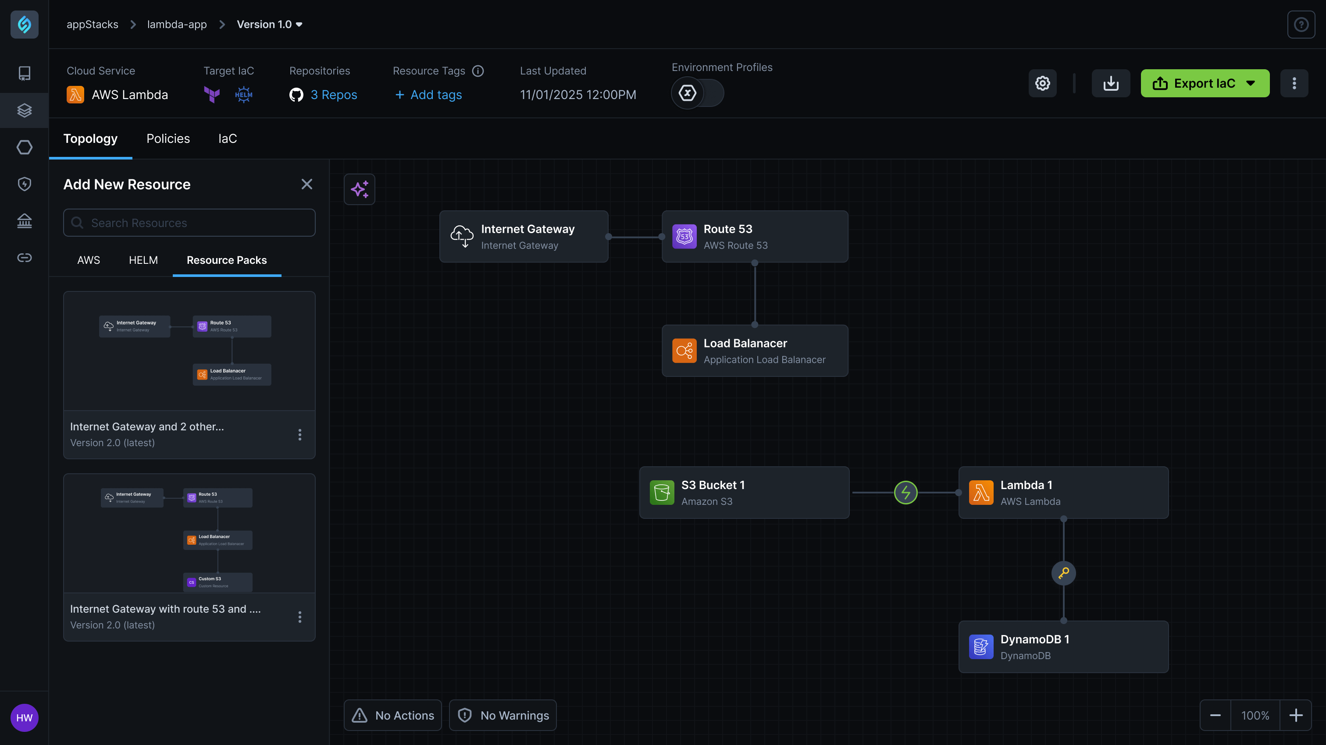Click the lambda-app breadcrumb

pyautogui.click(x=177, y=24)
